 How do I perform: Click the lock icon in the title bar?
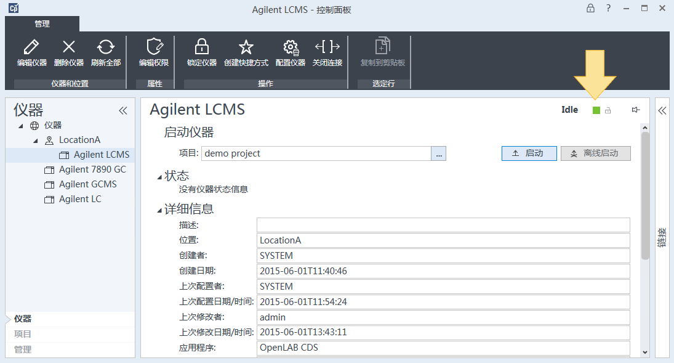(x=591, y=8)
